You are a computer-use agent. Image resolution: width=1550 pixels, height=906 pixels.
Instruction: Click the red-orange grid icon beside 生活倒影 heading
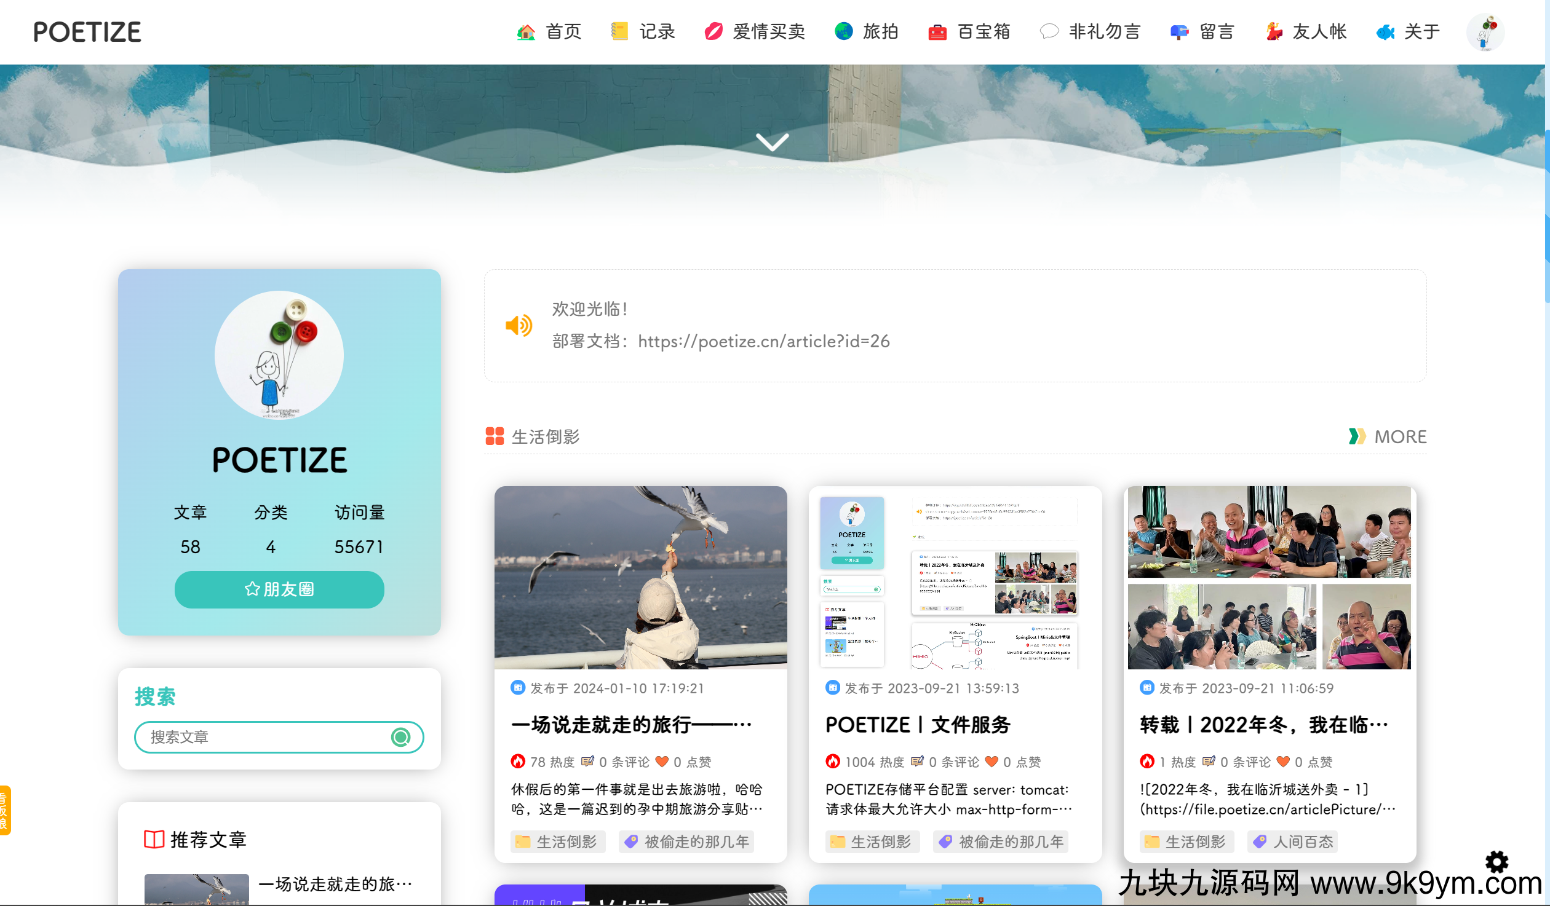495,436
